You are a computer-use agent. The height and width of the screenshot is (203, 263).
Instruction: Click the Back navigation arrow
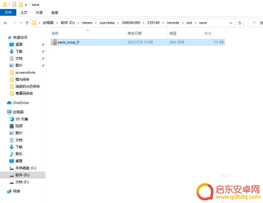click(6, 23)
